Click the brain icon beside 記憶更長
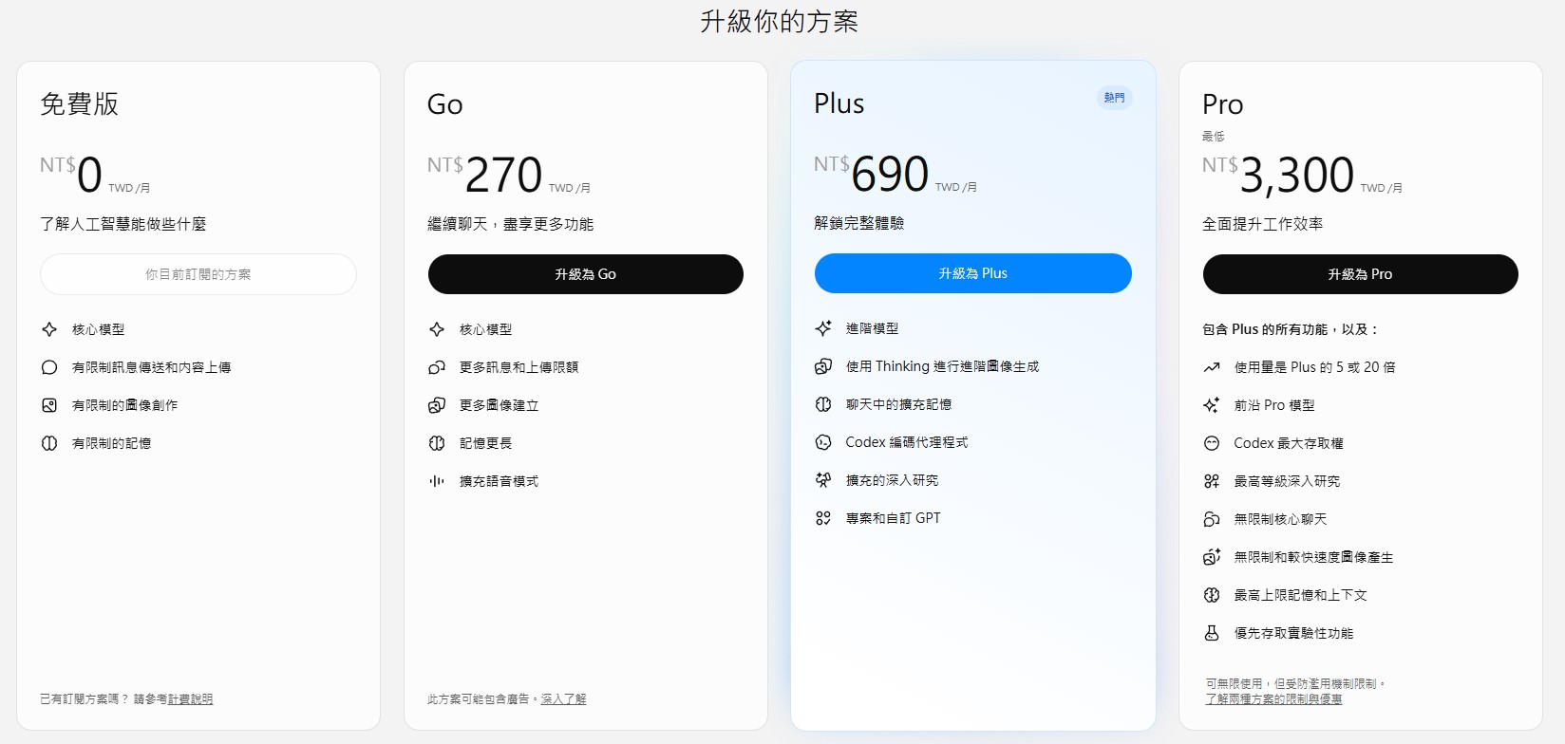Screen dimensions: 1565x744 (x=437, y=443)
